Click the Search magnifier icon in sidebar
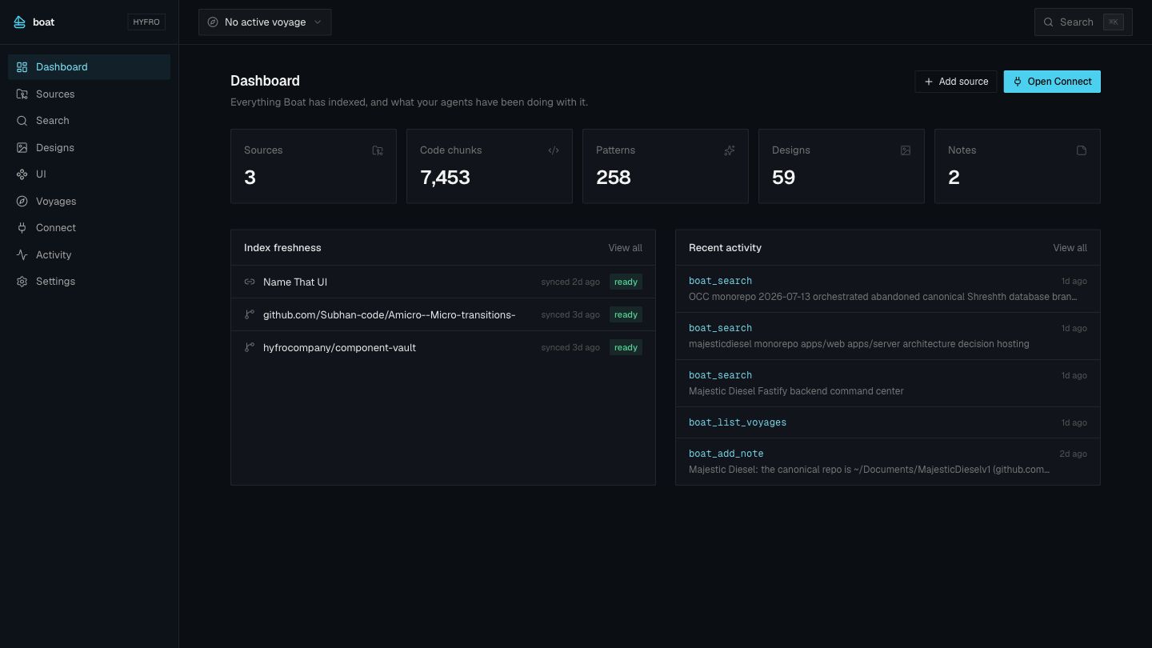 click(22, 121)
